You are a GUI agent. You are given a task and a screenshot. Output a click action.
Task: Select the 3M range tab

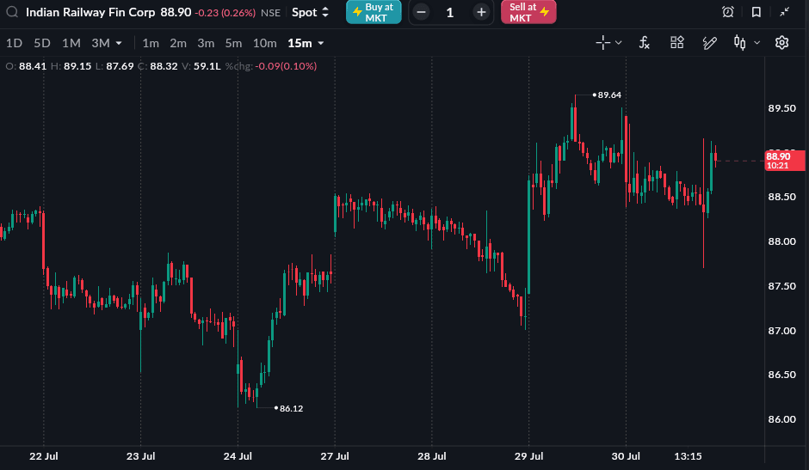click(101, 43)
